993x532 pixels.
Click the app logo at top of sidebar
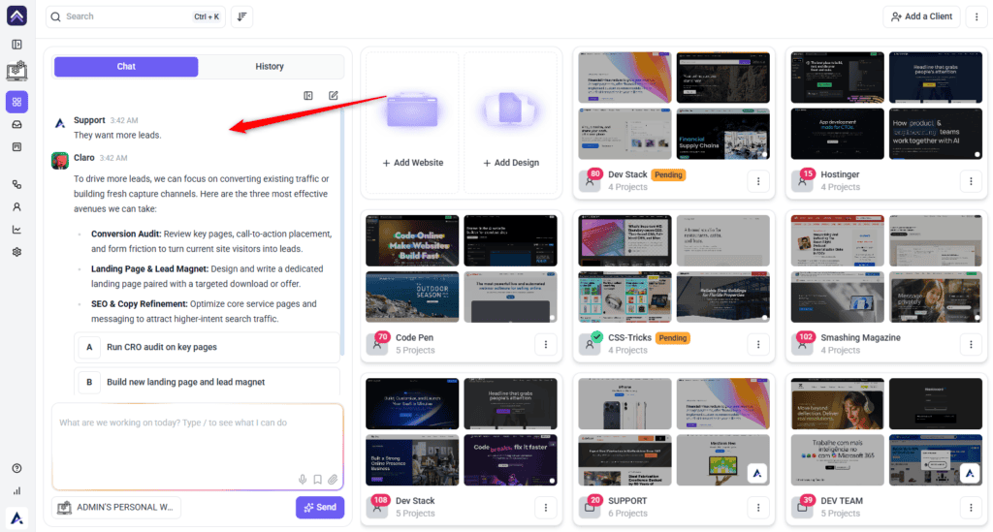tap(17, 16)
